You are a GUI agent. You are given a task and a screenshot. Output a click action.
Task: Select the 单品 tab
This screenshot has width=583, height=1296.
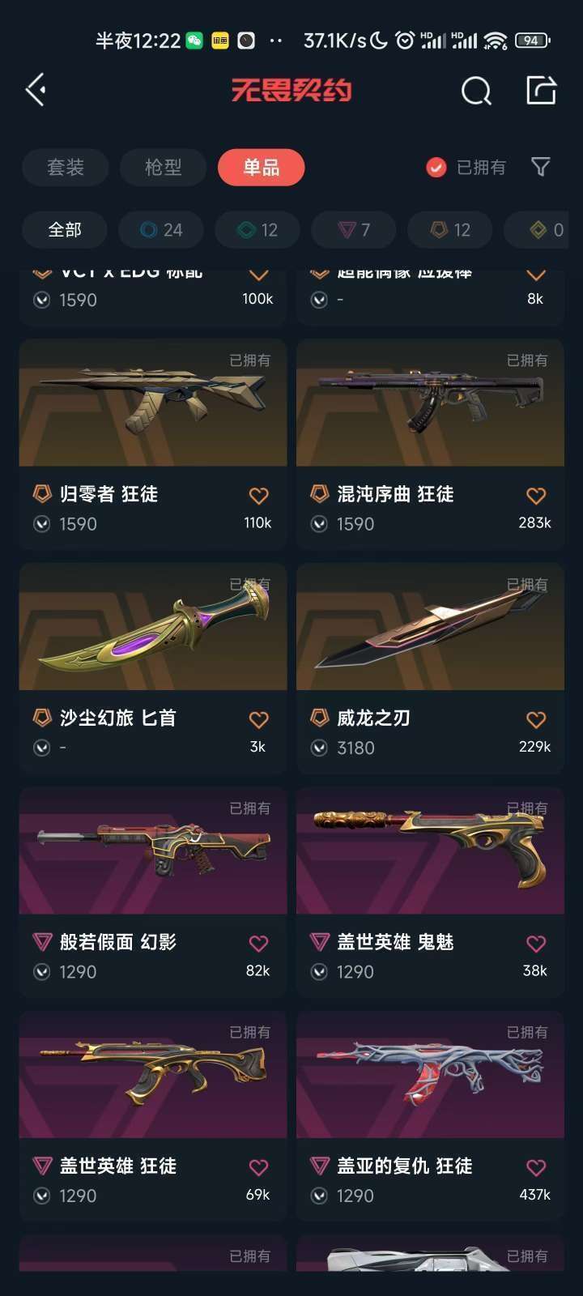tap(262, 168)
